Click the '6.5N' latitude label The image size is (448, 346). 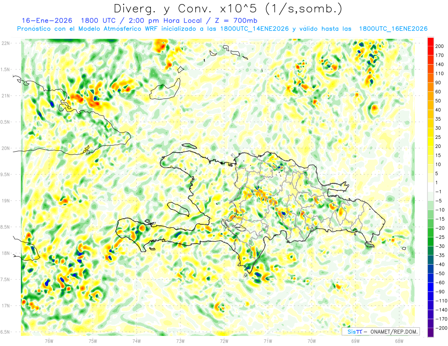(x=6, y=332)
